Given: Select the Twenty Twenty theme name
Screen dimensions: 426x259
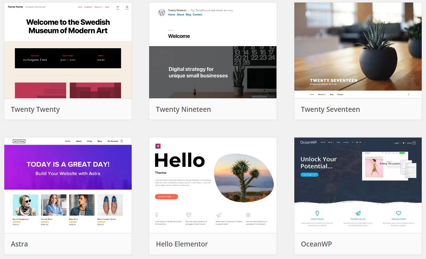Looking at the screenshot, I should click(35, 109).
